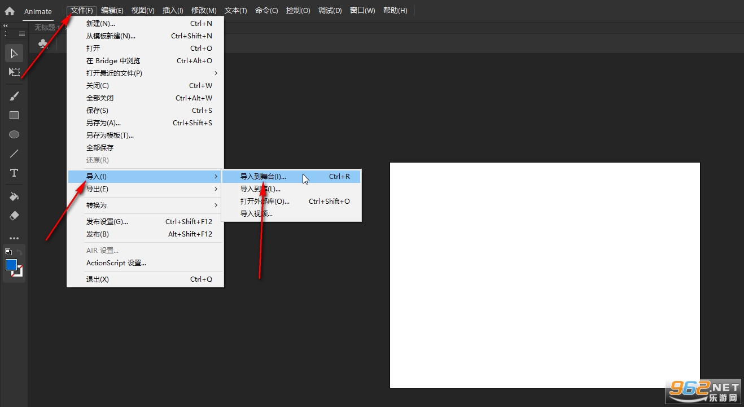744x407 pixels.
Task: Click the white stage canvas
Action: [x=545, y=275]
